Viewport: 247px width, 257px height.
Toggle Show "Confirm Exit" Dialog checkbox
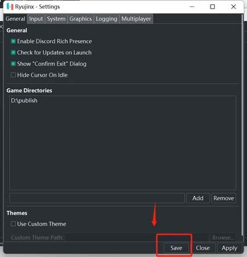(13, 64)
